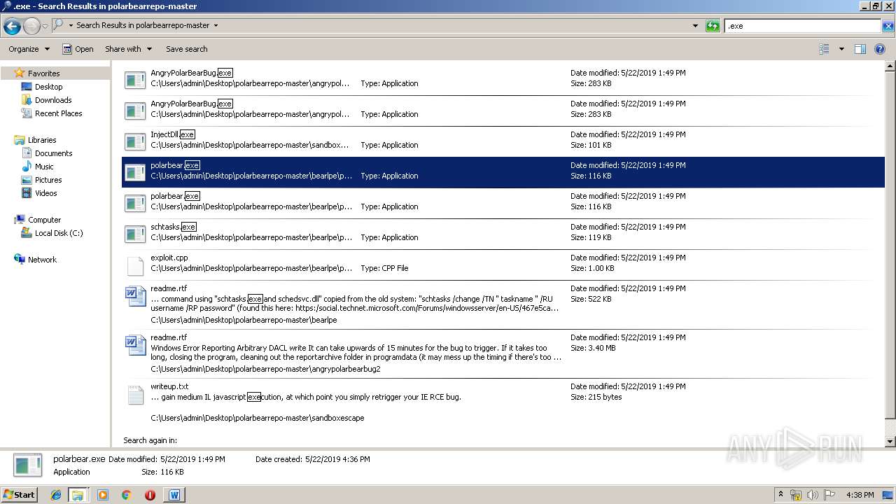Expand breadcrumb arrow after polarbearrepo-master
Image resolution: width=896 pixels, height=504 pixels.
tap(216, 25)
